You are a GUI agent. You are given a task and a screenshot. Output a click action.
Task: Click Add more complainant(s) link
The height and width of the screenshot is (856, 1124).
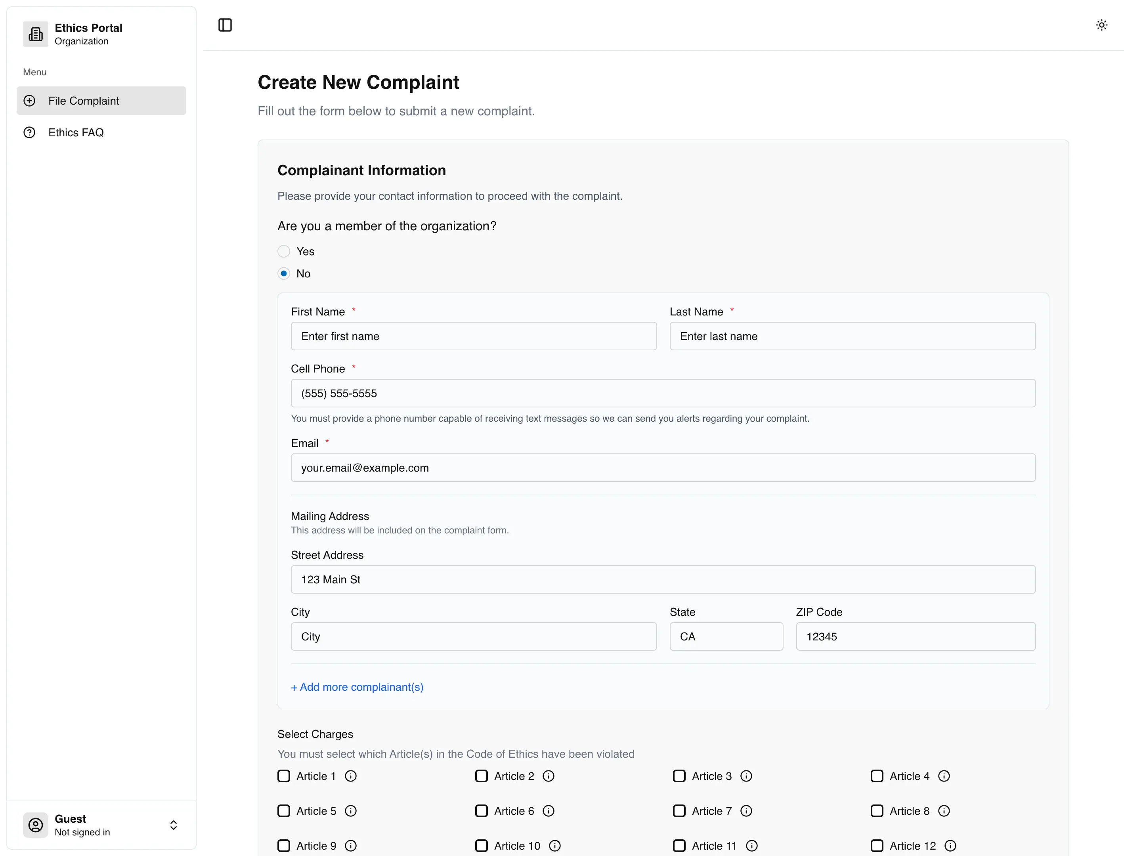[x=357, y=687]
